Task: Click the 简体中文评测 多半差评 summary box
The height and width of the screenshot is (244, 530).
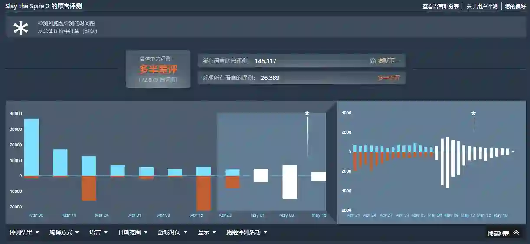Action: 158,69
